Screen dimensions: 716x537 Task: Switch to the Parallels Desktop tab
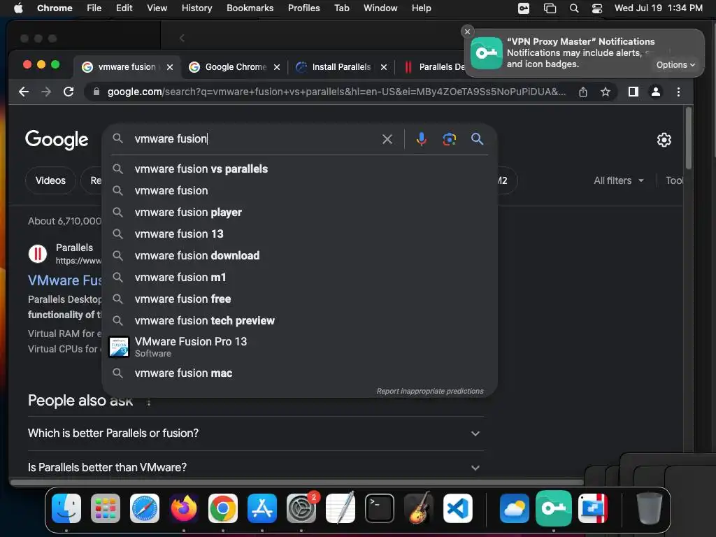(x=434, y=67)
